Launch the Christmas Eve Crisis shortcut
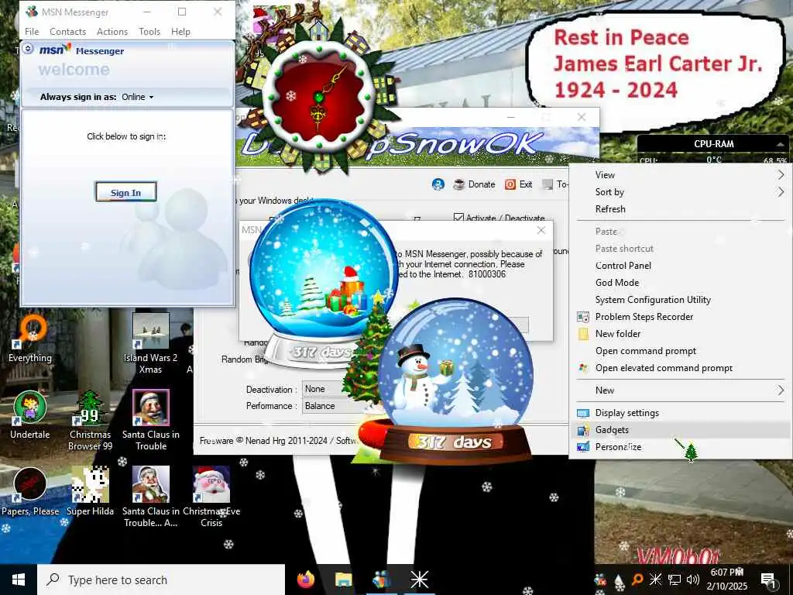 tap(211, 497)
